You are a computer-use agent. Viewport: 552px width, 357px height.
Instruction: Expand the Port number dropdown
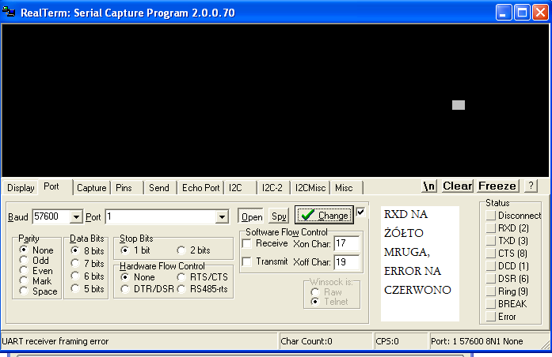click(222, 217)
